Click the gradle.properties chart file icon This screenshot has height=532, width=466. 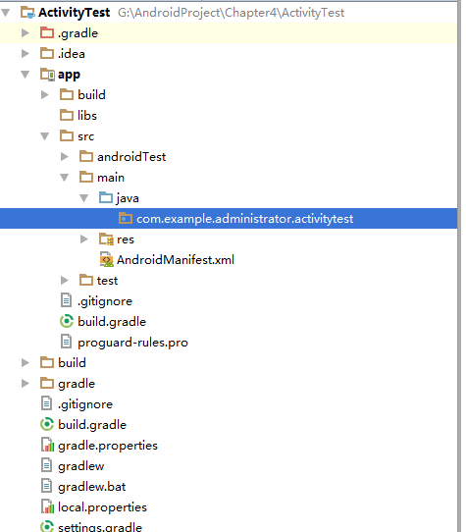click(47, 445)
